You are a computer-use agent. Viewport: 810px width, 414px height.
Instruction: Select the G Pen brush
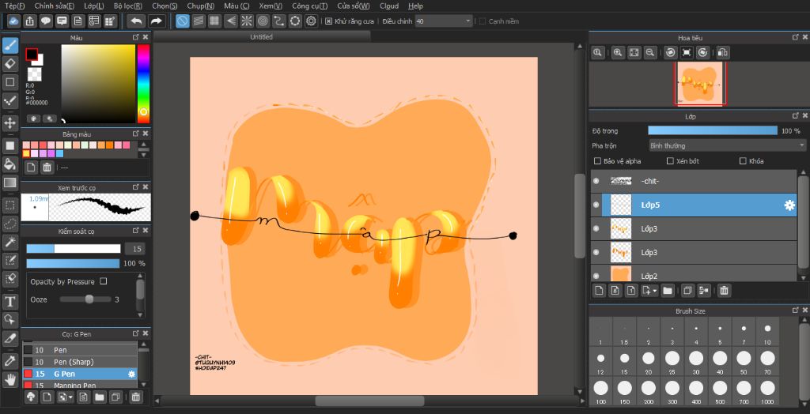80,374
